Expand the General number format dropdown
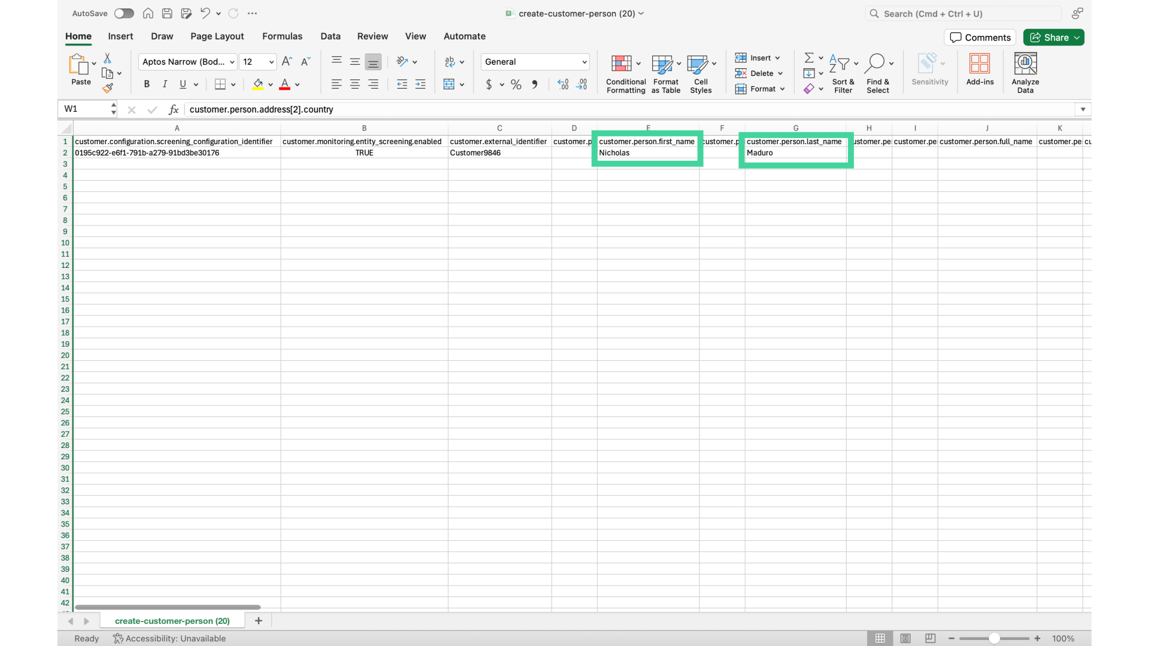The image size is (1149, 646). 584,62
